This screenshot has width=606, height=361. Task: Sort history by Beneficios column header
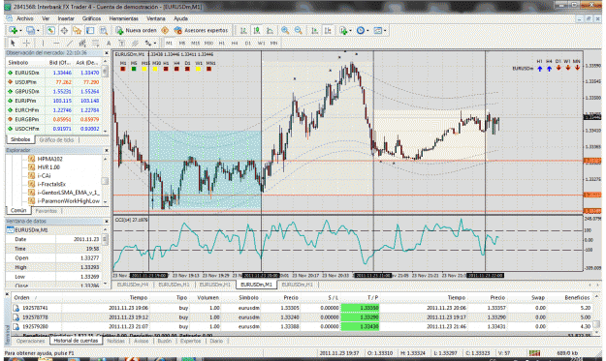(577, 298)
